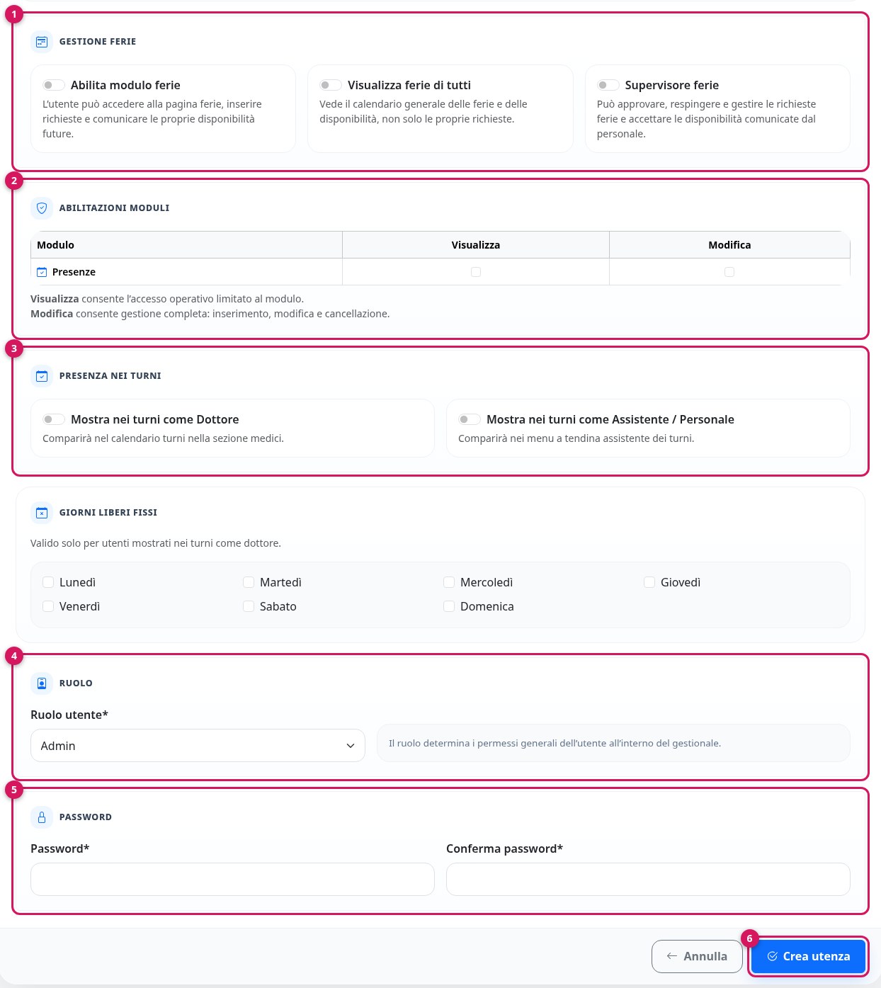Click the Giorni Liberi Fissi calendar icon
The image size is (881, 988).
pos(42,513)
